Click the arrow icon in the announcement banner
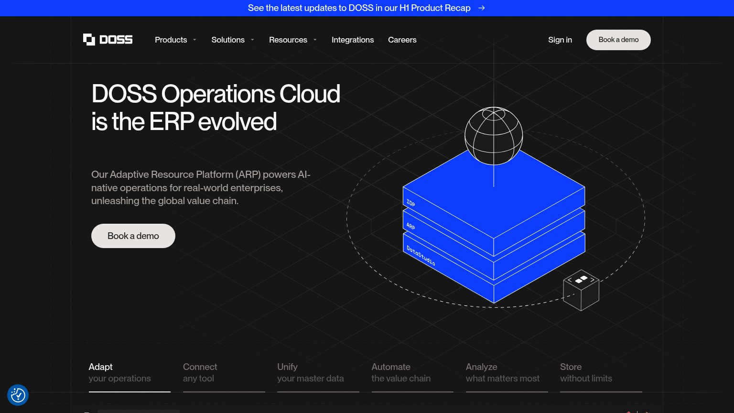The width and height of the screenshot is (734, 413). tap(482, 8)
